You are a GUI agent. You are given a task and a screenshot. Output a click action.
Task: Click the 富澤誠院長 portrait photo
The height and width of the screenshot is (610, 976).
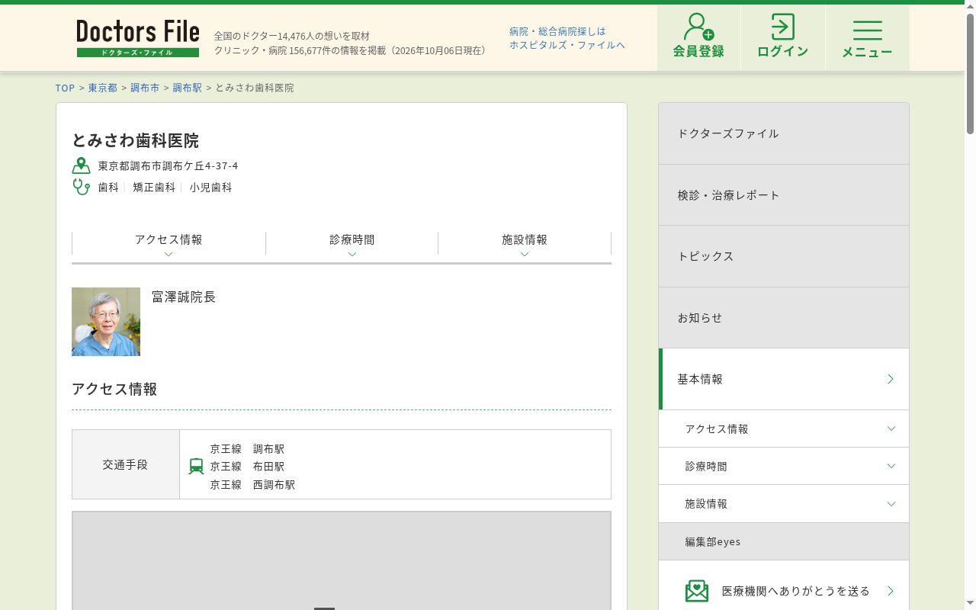pos(106,322)
